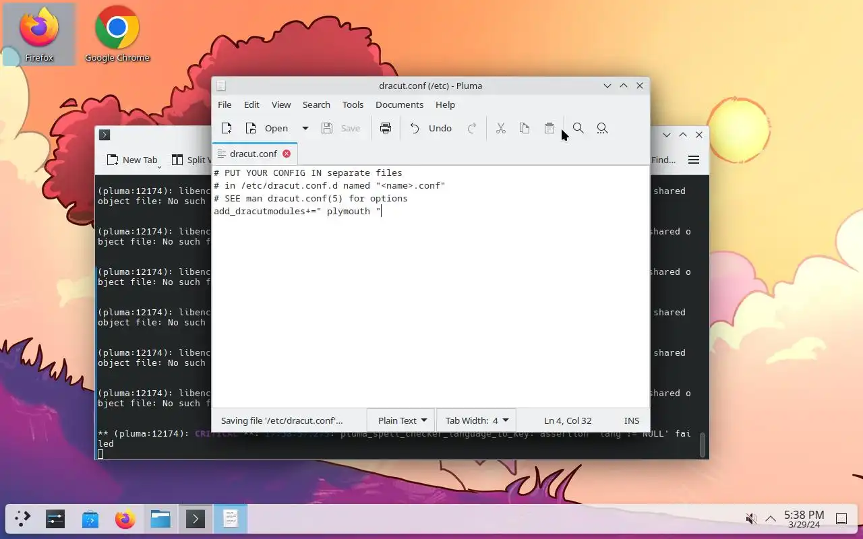Open Google Chrome desktop shortcut
Viewport: 863px width, 539px height.
117,35
